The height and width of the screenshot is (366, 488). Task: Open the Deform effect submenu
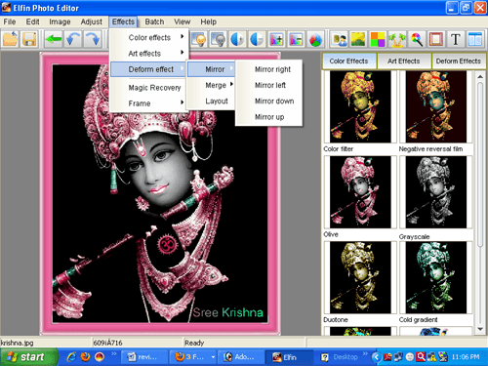coord(148,69)
